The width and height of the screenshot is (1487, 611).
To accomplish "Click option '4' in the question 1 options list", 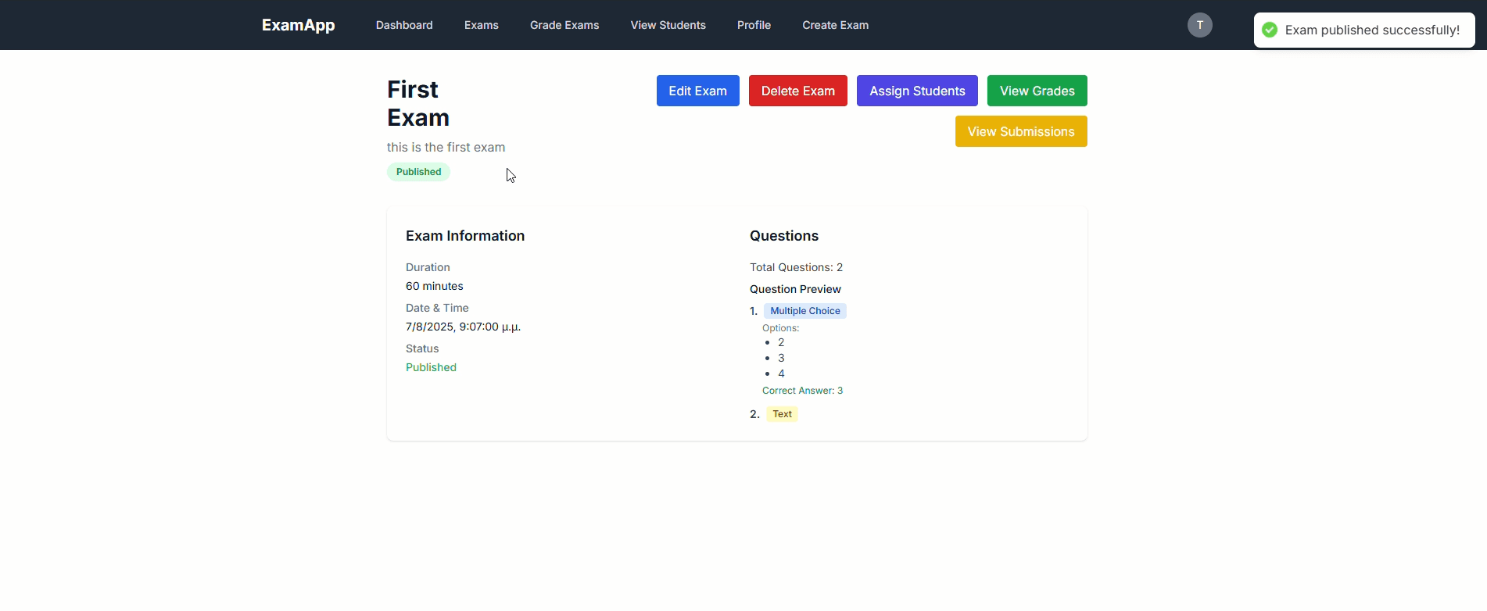I will point(781,373).
